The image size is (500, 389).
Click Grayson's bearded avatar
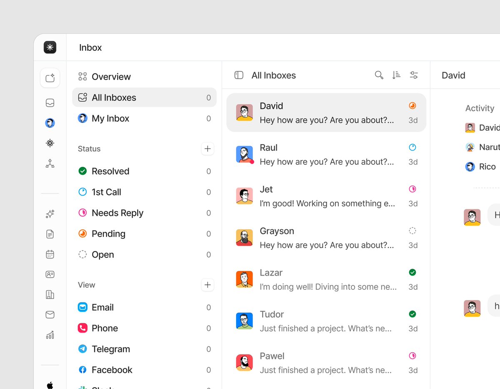(x=245, y=238)
